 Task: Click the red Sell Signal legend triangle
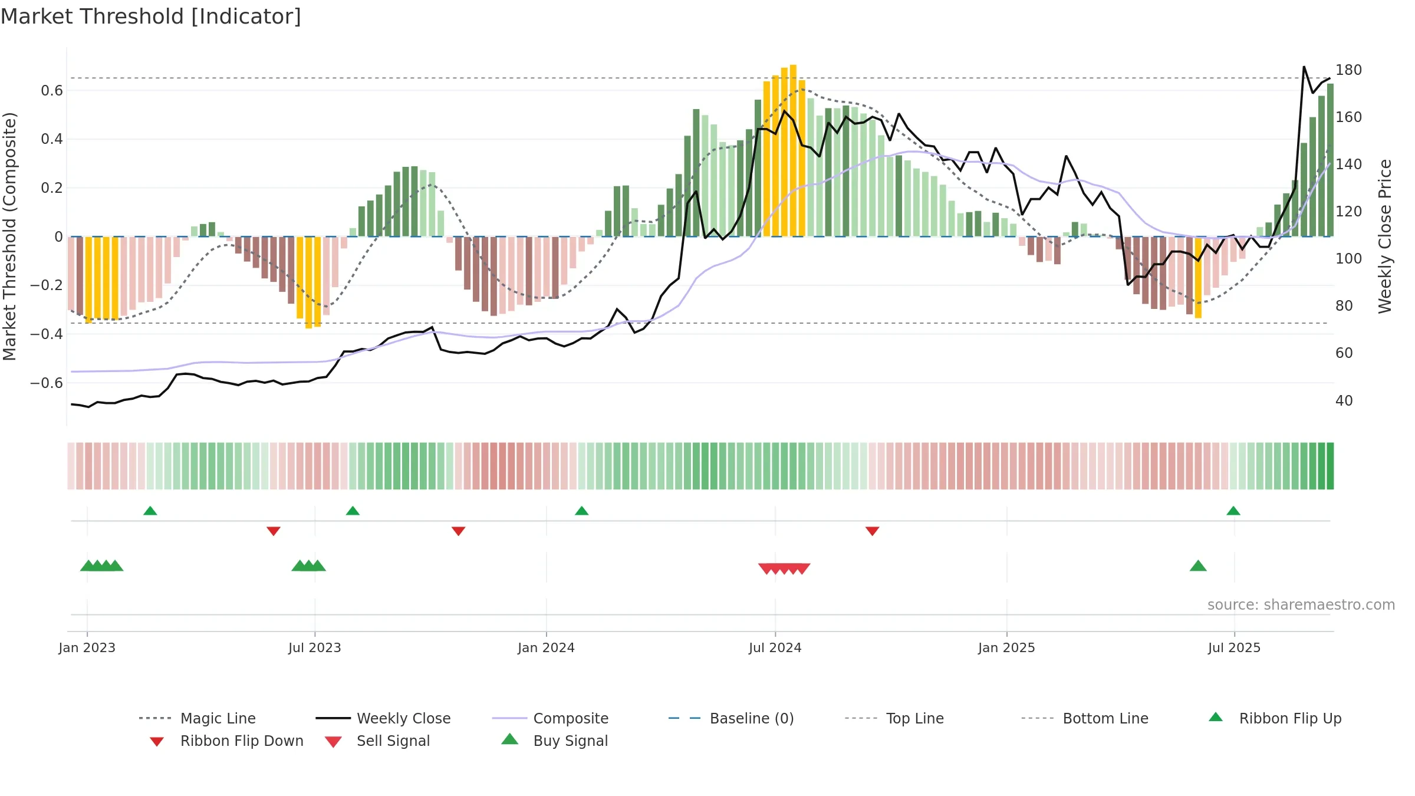click(333, 742)
